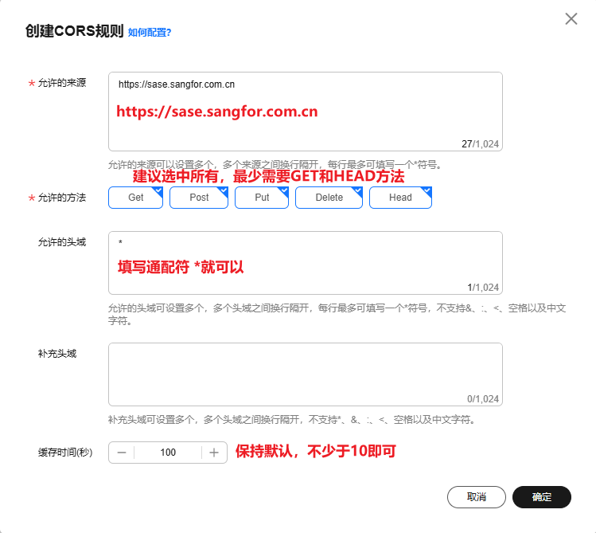Toggle the Post method option

[199, 198]
